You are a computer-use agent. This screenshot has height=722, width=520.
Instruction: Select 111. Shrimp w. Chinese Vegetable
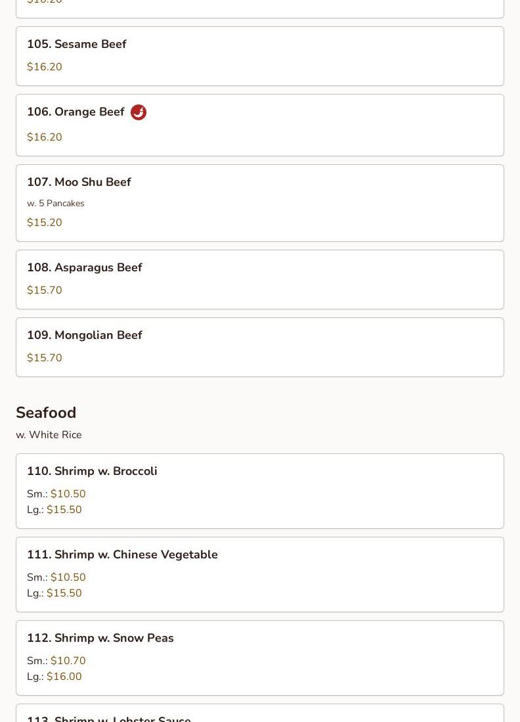[122, 555]
